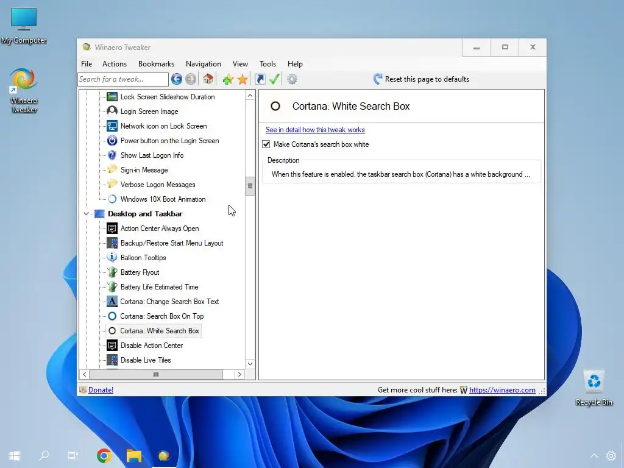
Task: Open the Tools menu
Action: tap(268, 63)
